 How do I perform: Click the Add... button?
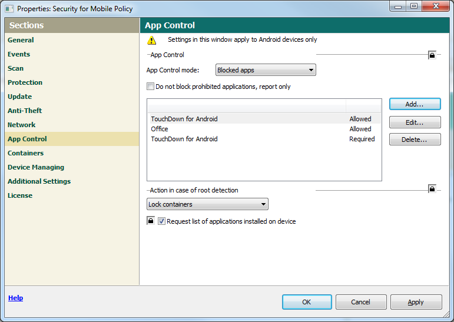(415, 104)
